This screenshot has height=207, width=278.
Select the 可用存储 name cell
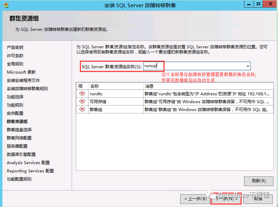click(x=116, y=102)
